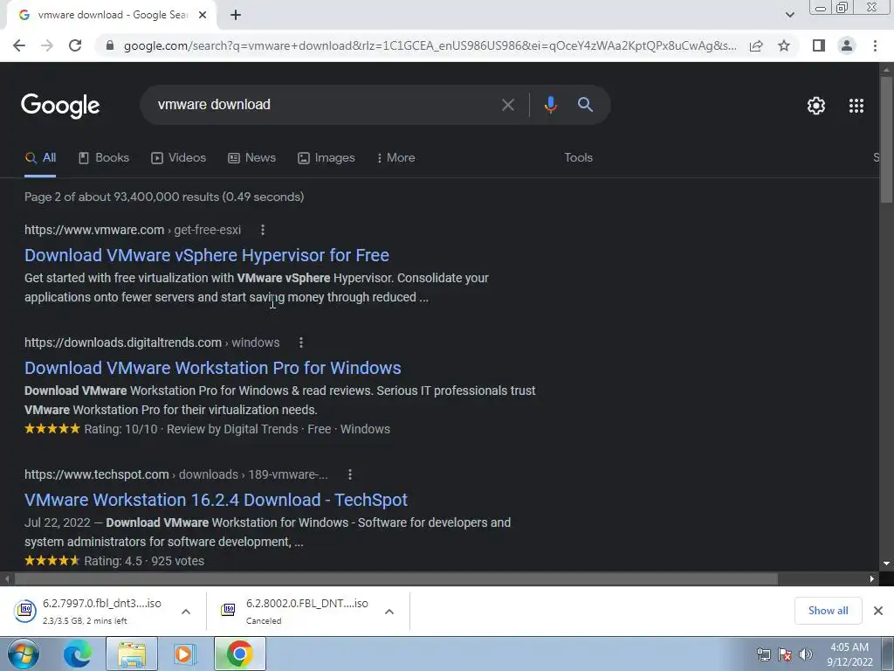The height and width of the screenshot is (671, 894).
Task: Open Chrome's three-dot menu
Action: point(875,45)
